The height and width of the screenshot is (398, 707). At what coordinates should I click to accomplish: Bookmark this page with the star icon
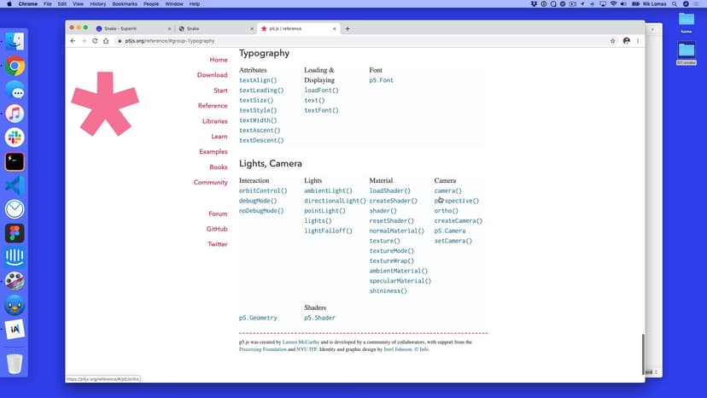[x=612, y=41]
